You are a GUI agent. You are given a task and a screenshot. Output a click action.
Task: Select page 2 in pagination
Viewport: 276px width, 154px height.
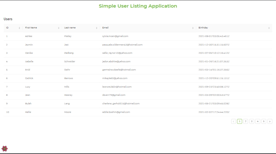tap(246, 121)
